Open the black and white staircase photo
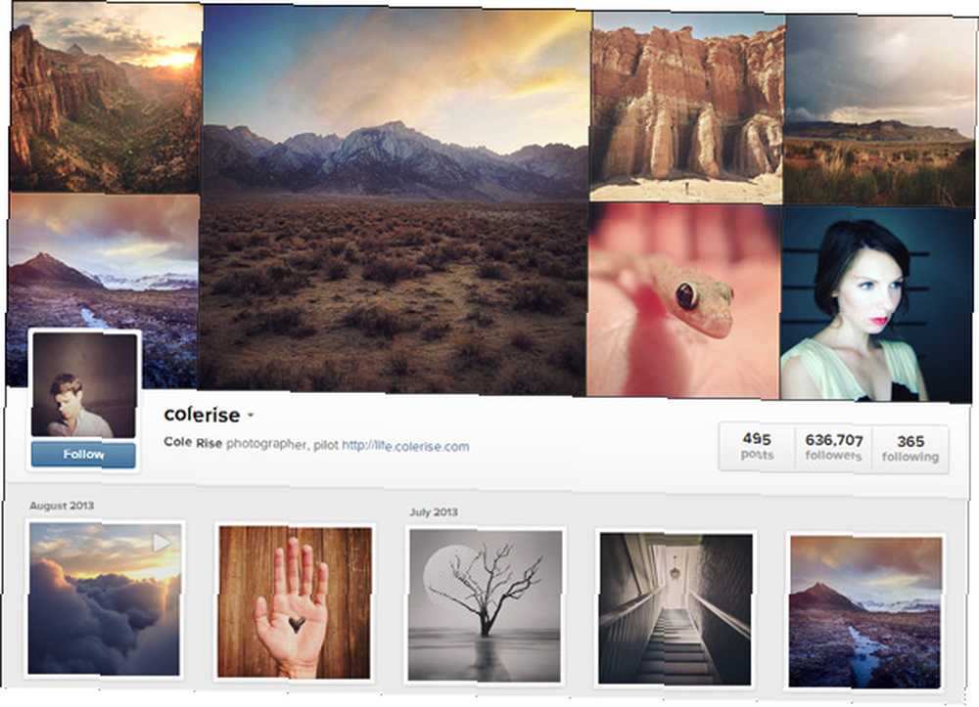The height and width of the screenshot is (707, 979). (676, 609)
